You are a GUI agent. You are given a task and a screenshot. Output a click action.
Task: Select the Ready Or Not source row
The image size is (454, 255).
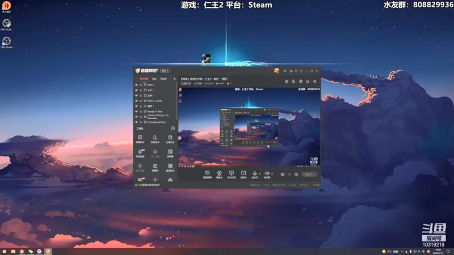pos(155,111)
